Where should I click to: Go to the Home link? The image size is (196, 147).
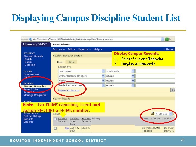(170, 49)
